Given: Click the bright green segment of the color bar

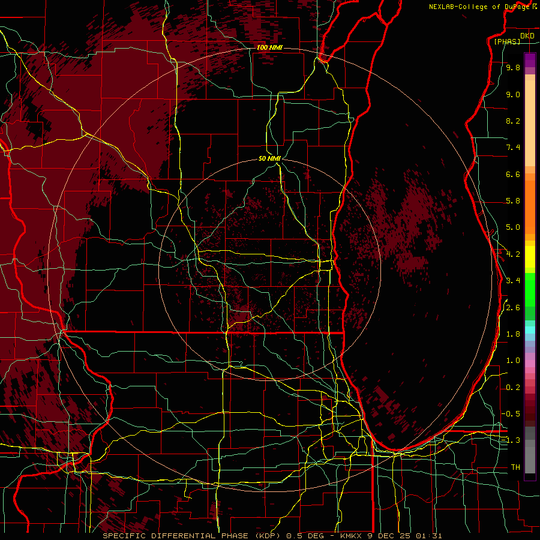Looking at the screenshot, I should point(530,290).
